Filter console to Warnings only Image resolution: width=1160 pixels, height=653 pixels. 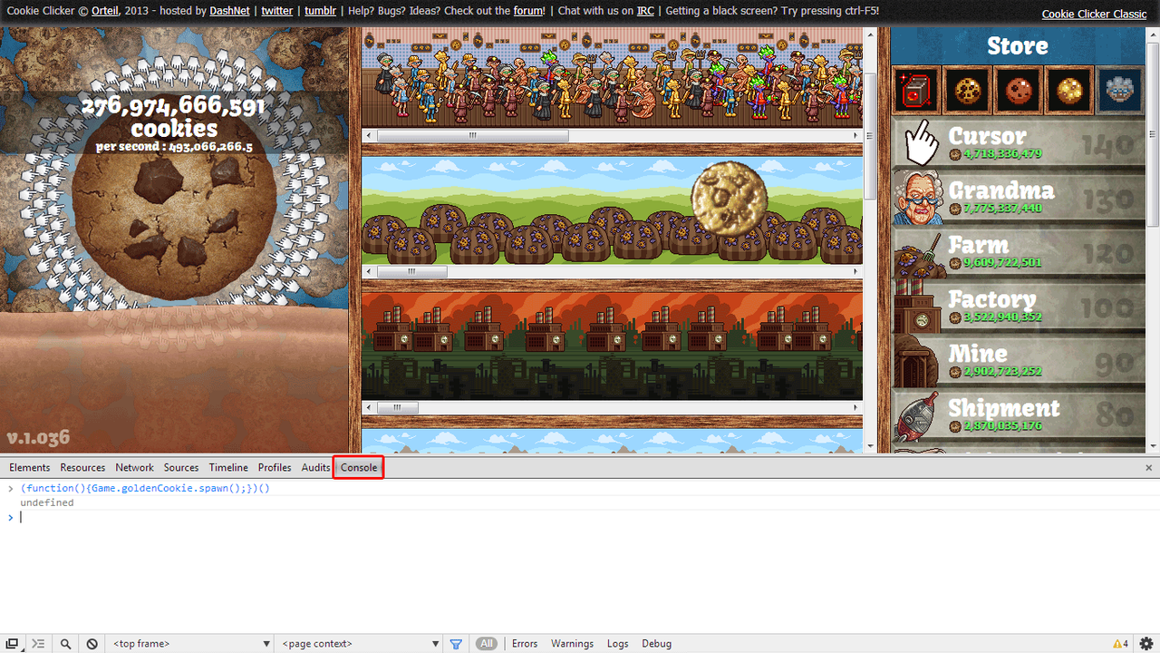572,644
